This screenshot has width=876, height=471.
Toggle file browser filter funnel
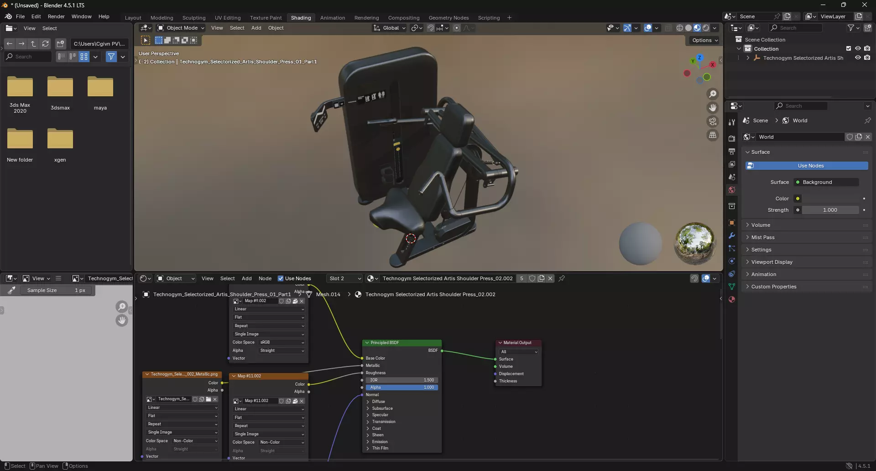111,57
